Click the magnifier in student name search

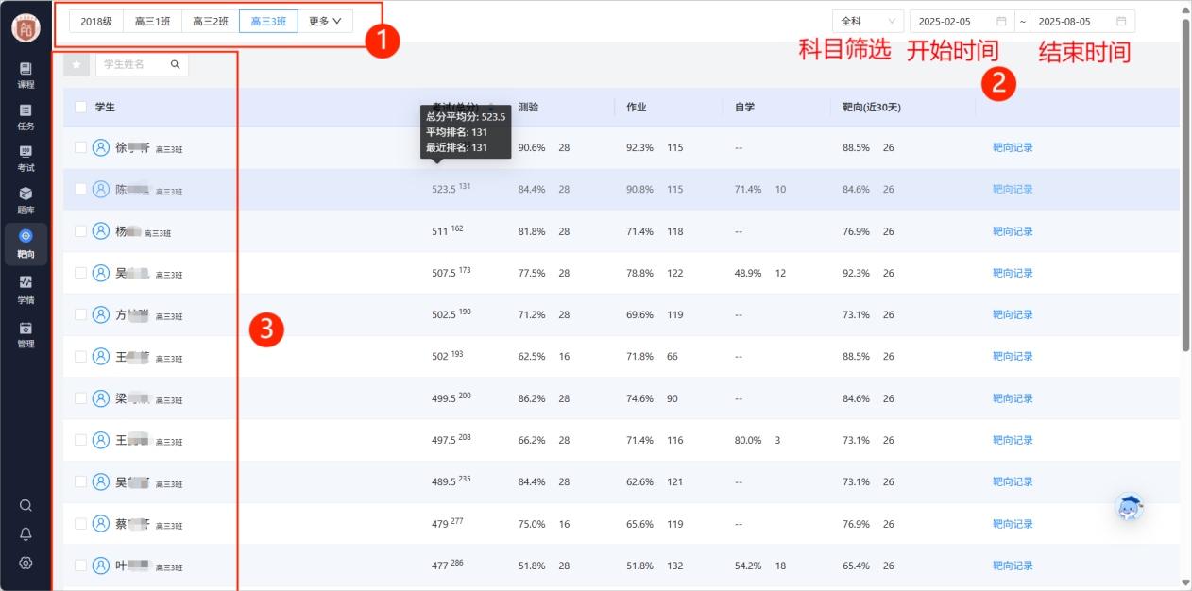(175, 64)
